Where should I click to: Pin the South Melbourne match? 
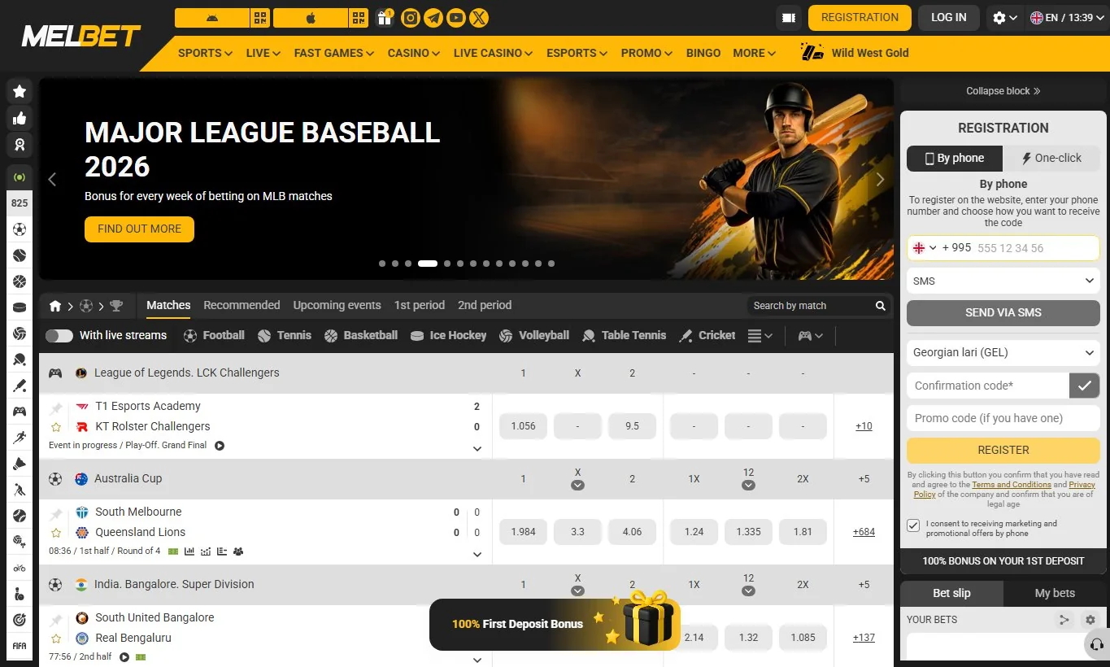(x=56, y=513)
